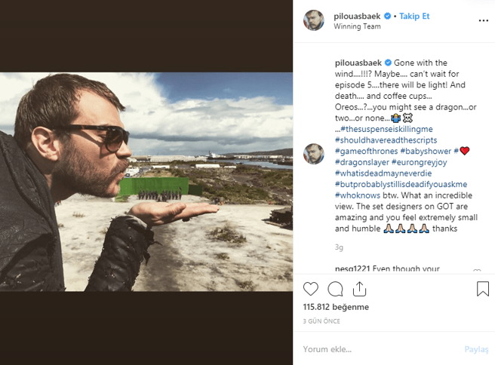Click Takip Et to follow pilouasbaek
The width and height of the screenshot is (495, 365).
[414, 16]
